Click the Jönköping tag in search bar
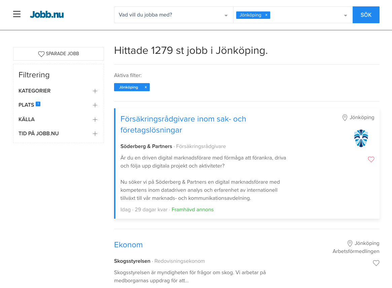This screenshot has width=392, height=288. (253, 15)
